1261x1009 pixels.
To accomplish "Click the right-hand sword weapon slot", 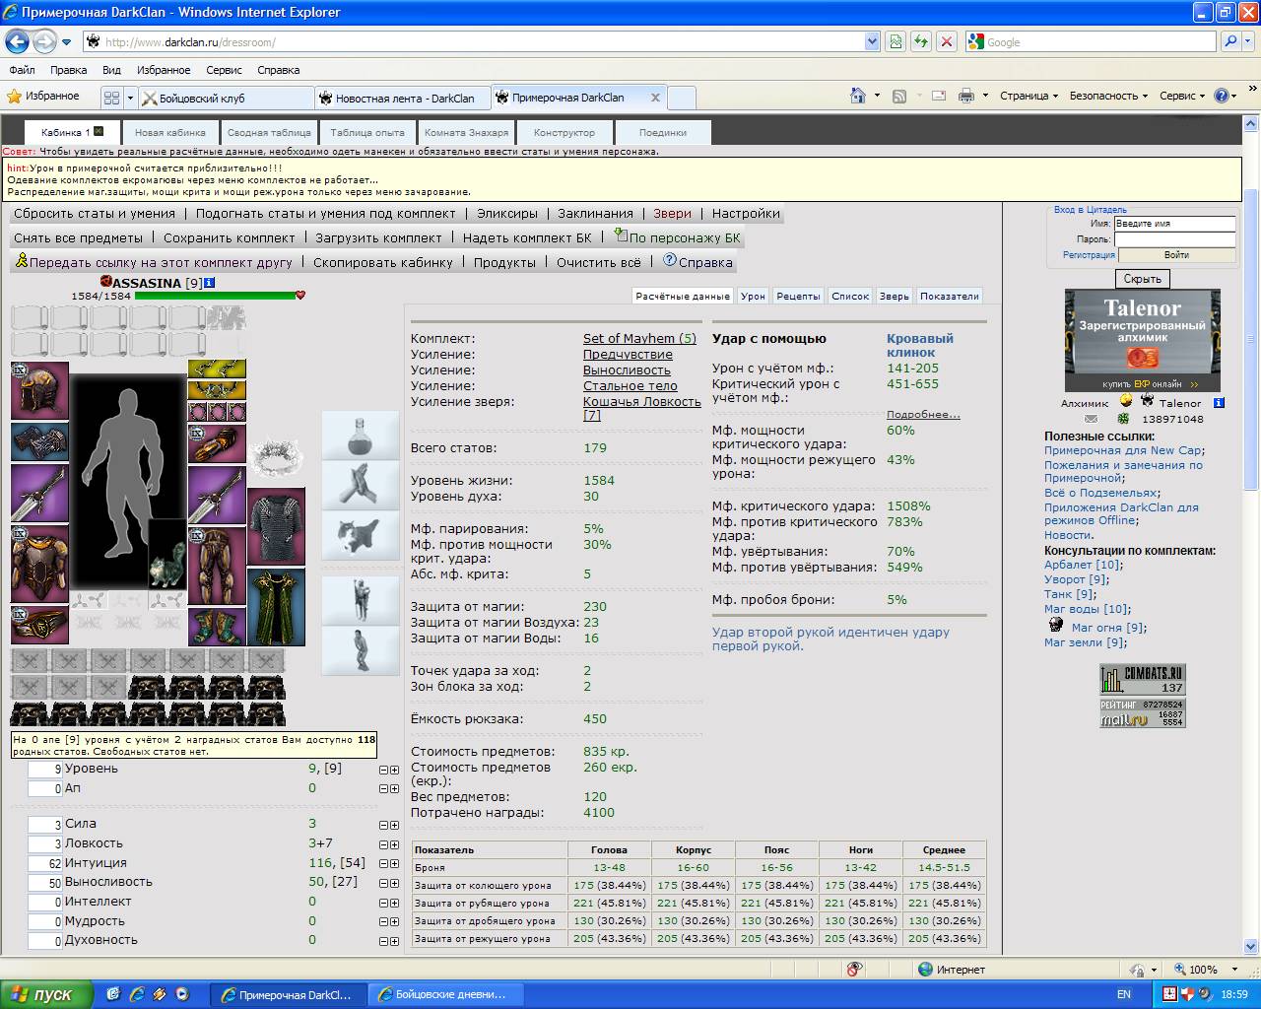I will click(x=217, y=496).
